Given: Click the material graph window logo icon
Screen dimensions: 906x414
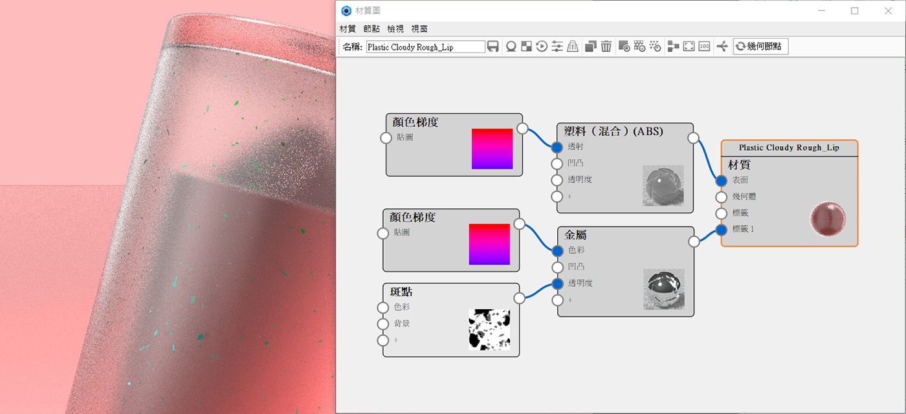Looking at the screenshot, I should click(x=346, y=11).
